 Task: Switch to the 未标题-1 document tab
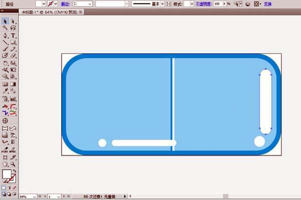50,12
